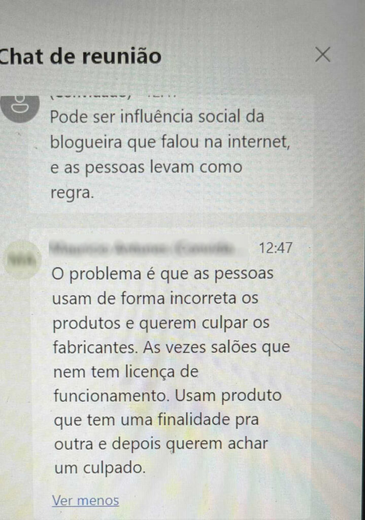
Task: Click the line 'usam de forma incorreta os'
Action: click(155, 298)
